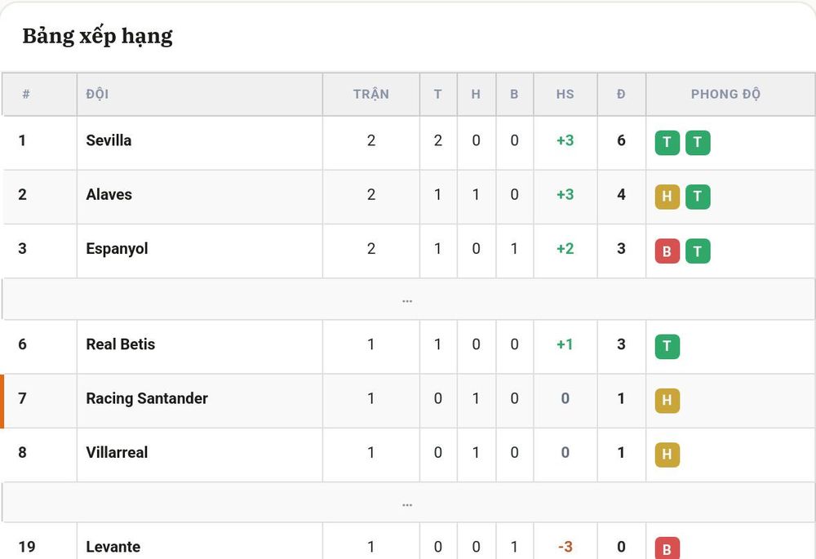Screen dimensions: 816x559
Task: Expand hidden rows between Villarreal and Levante
Action: [x=407, y=504]
